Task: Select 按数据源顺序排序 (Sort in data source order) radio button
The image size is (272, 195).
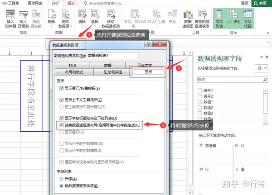Action: [61, 186]
